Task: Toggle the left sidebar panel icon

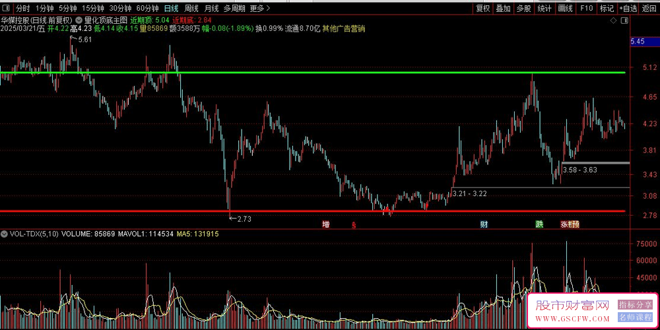Action: pos(7,8)
